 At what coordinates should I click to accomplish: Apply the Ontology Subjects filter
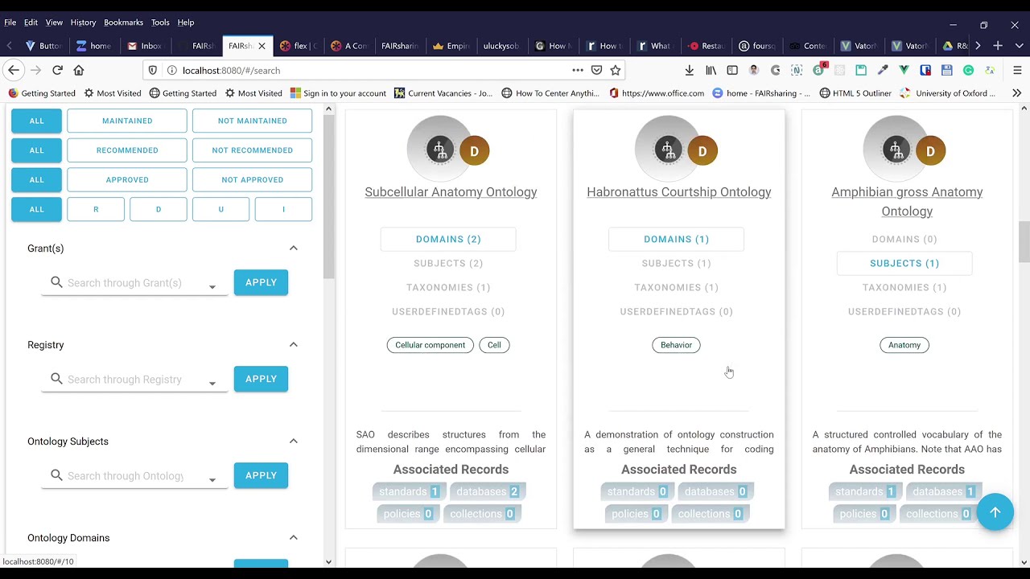261,475
